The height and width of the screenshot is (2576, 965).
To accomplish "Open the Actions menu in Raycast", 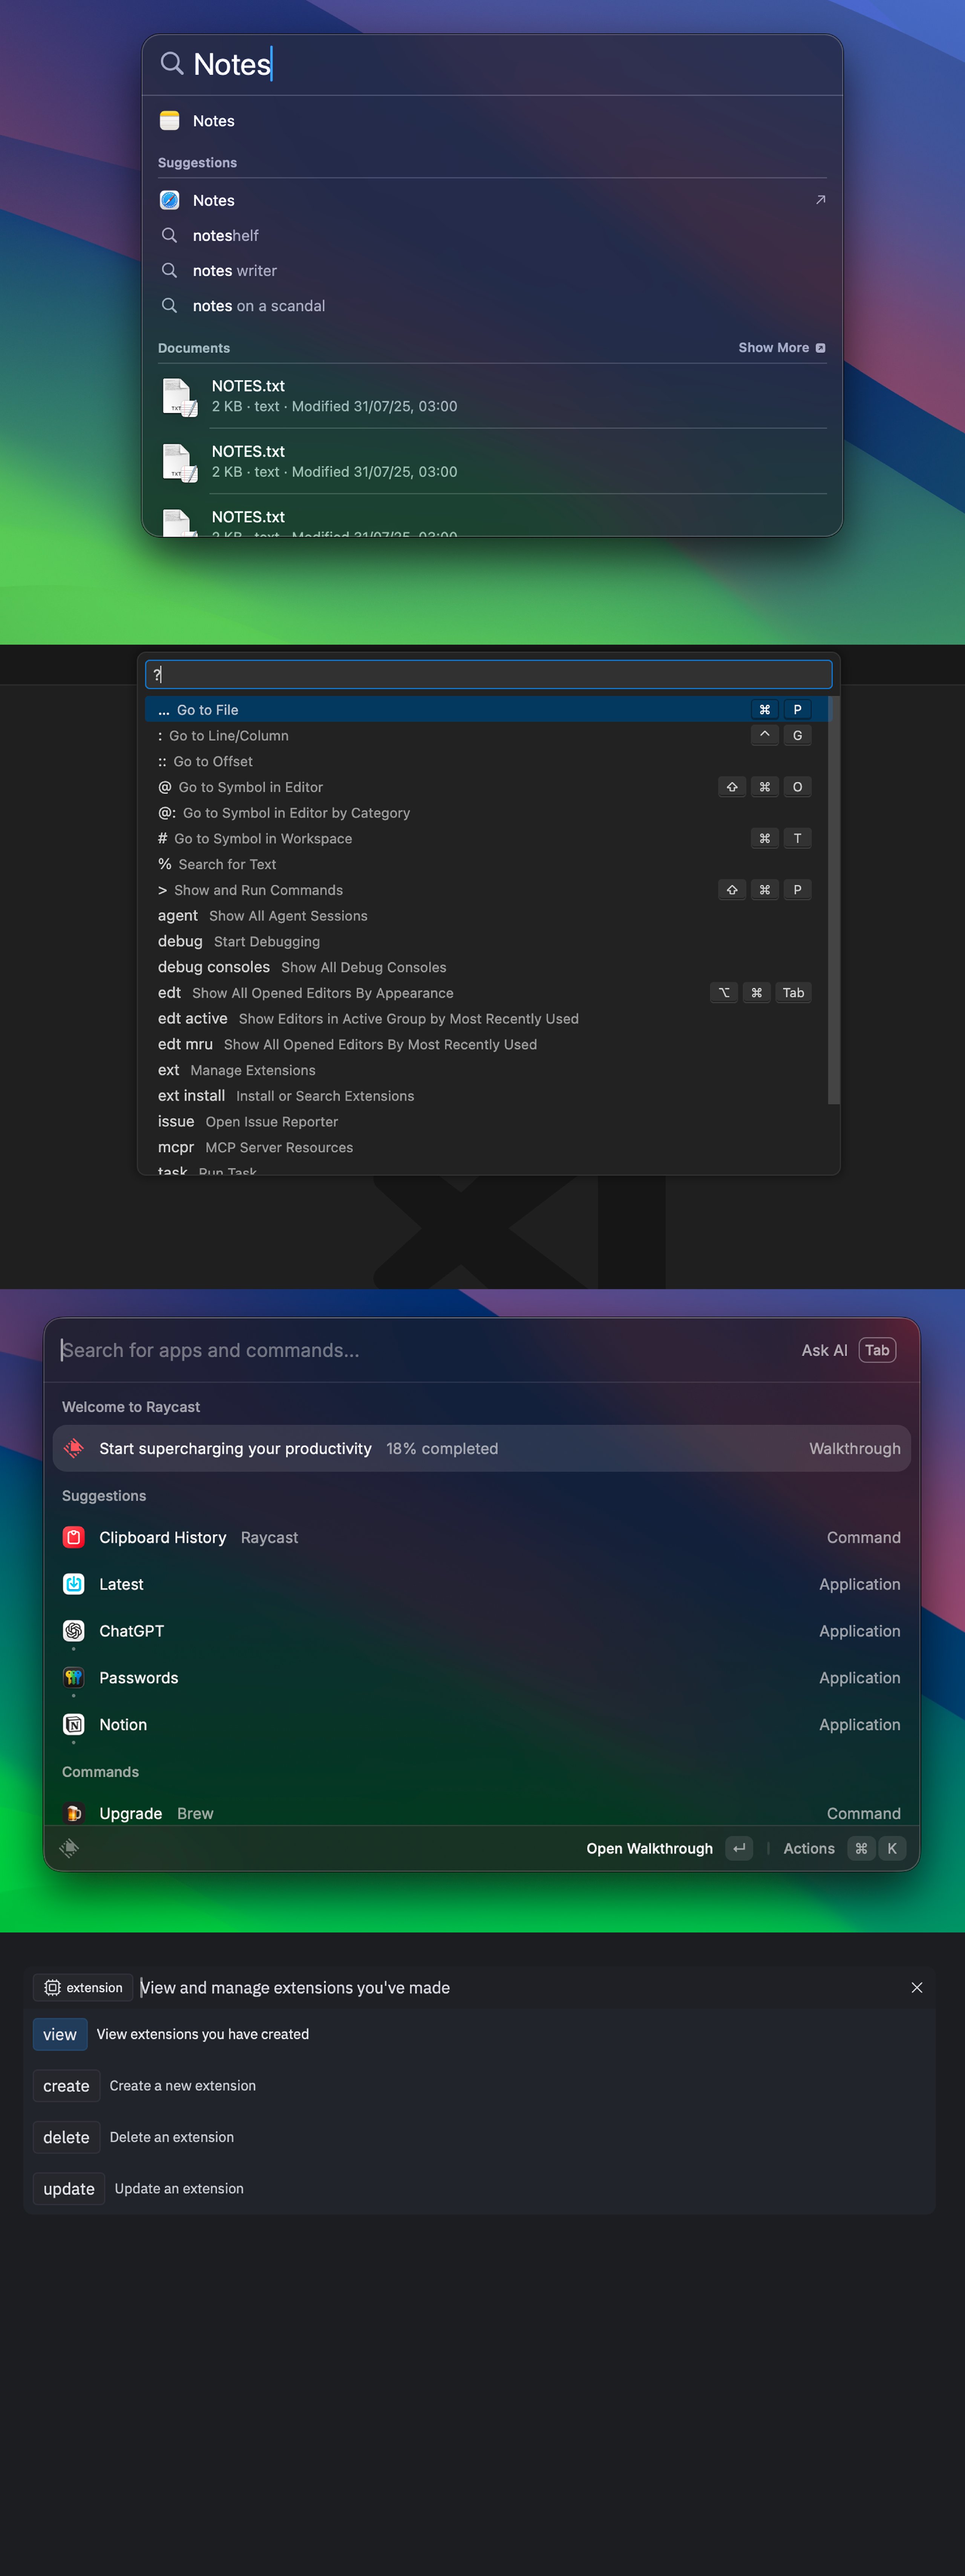I will pyautogui.click(x=808, y=1848).
